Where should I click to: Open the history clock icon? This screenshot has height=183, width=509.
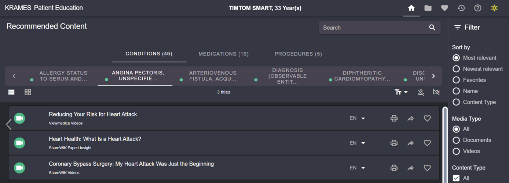click(x=461, y=8)
